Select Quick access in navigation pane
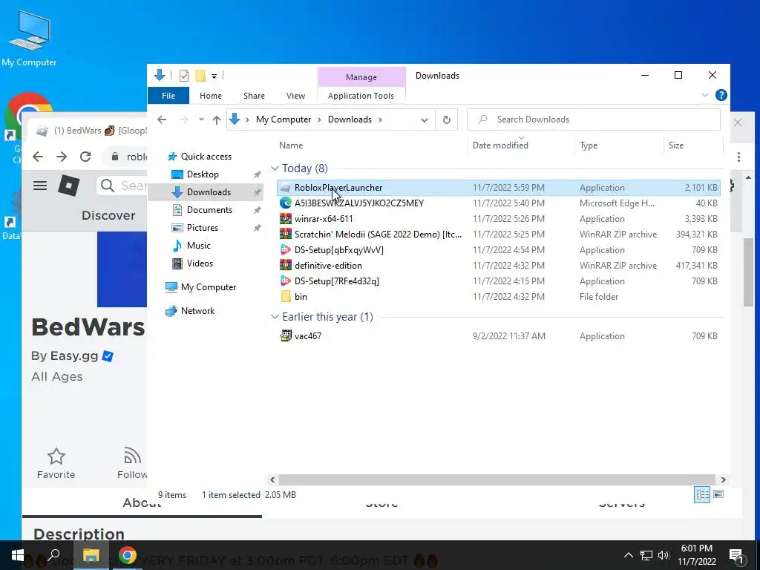 coord(206,157)
